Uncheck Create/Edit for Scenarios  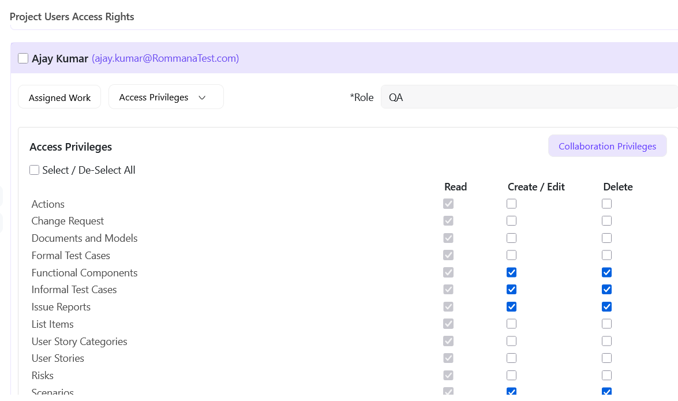511,391
